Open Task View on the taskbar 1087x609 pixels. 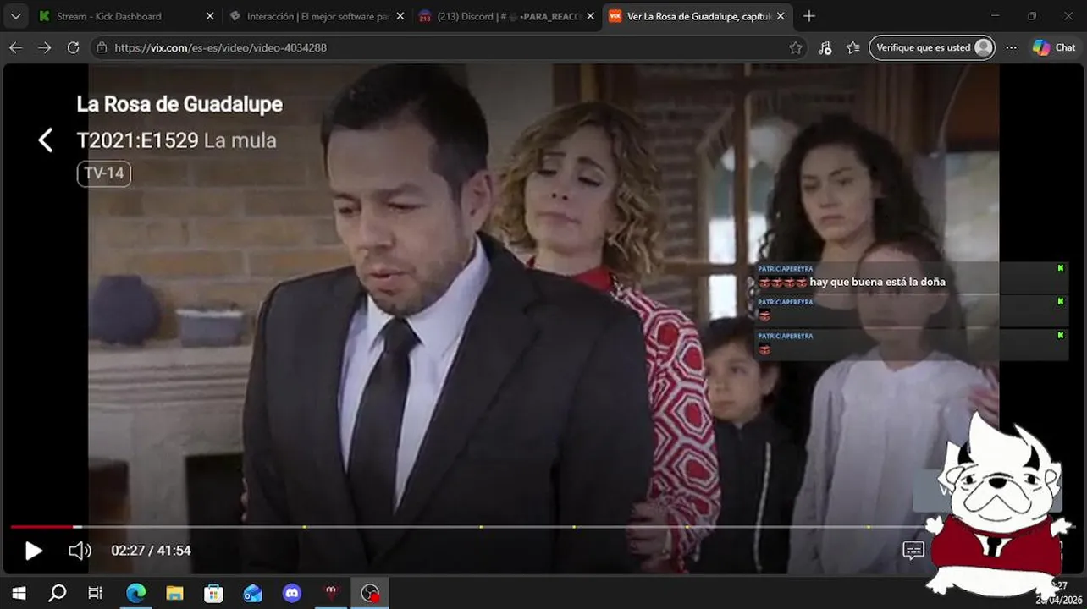(96, 593)
